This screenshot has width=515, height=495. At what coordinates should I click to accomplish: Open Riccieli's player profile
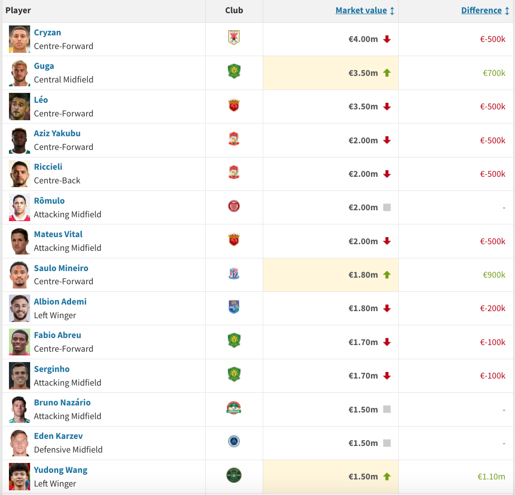pos(48,167)
